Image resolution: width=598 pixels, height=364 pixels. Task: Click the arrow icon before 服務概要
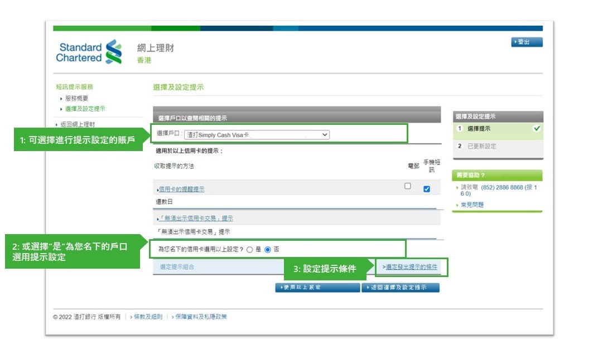click(x=61, y=98)
